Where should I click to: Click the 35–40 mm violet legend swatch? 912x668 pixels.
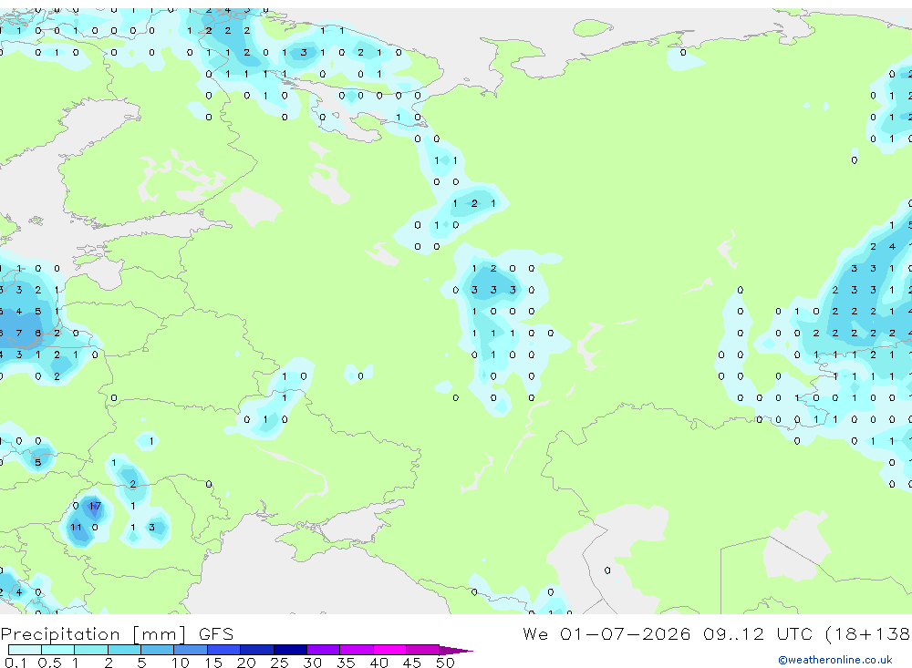point(356,650)
